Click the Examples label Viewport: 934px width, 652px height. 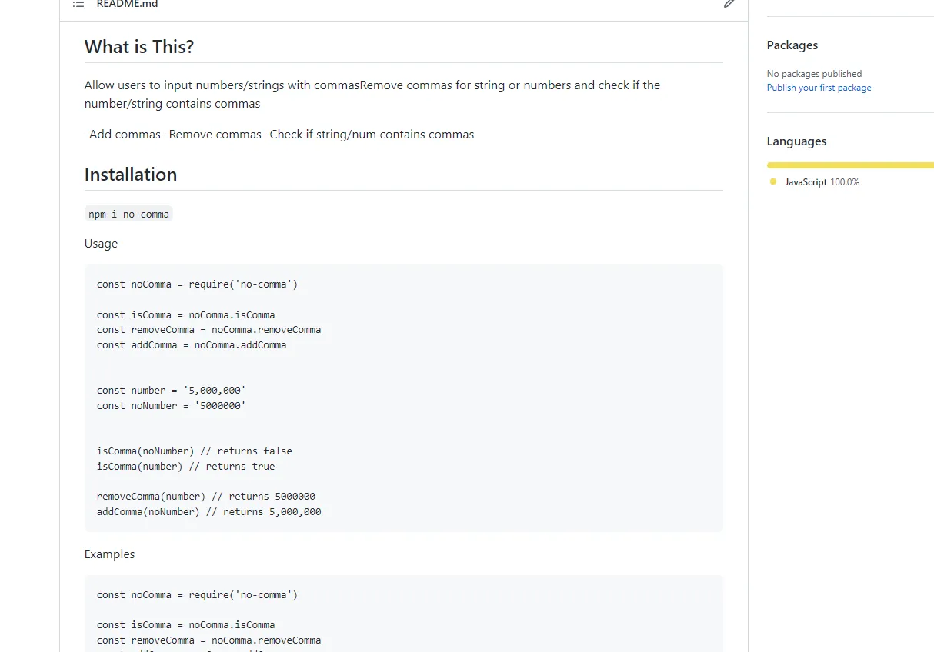(x=109, y=554)
